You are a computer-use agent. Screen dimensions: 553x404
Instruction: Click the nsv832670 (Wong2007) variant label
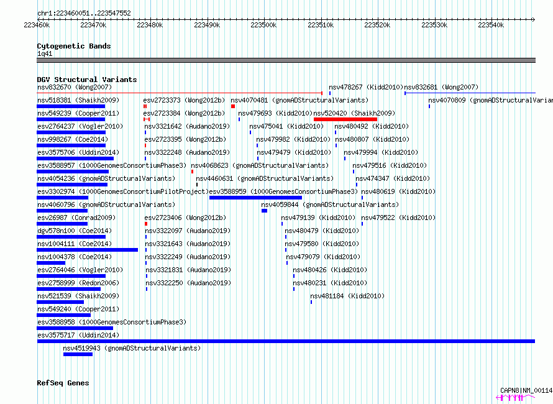pos(75,87)
